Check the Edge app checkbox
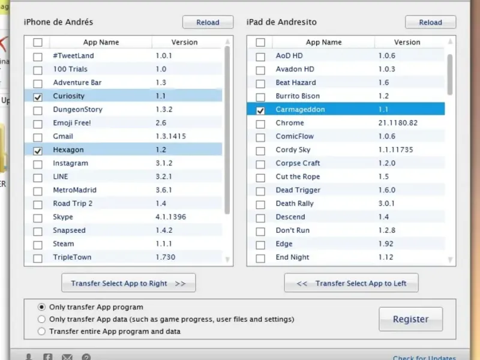The height and width of the screenshot is (360, 480). (x=260, y=245)
